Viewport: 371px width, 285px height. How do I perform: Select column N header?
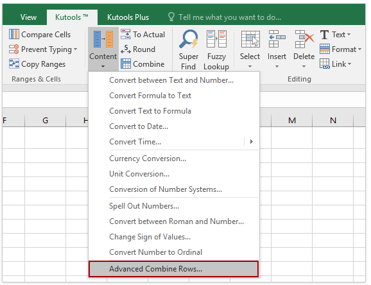[333, 121]
